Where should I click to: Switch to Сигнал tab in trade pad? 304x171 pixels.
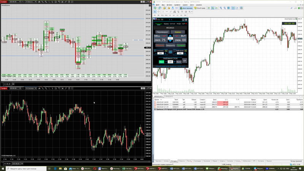click(173, 24)
